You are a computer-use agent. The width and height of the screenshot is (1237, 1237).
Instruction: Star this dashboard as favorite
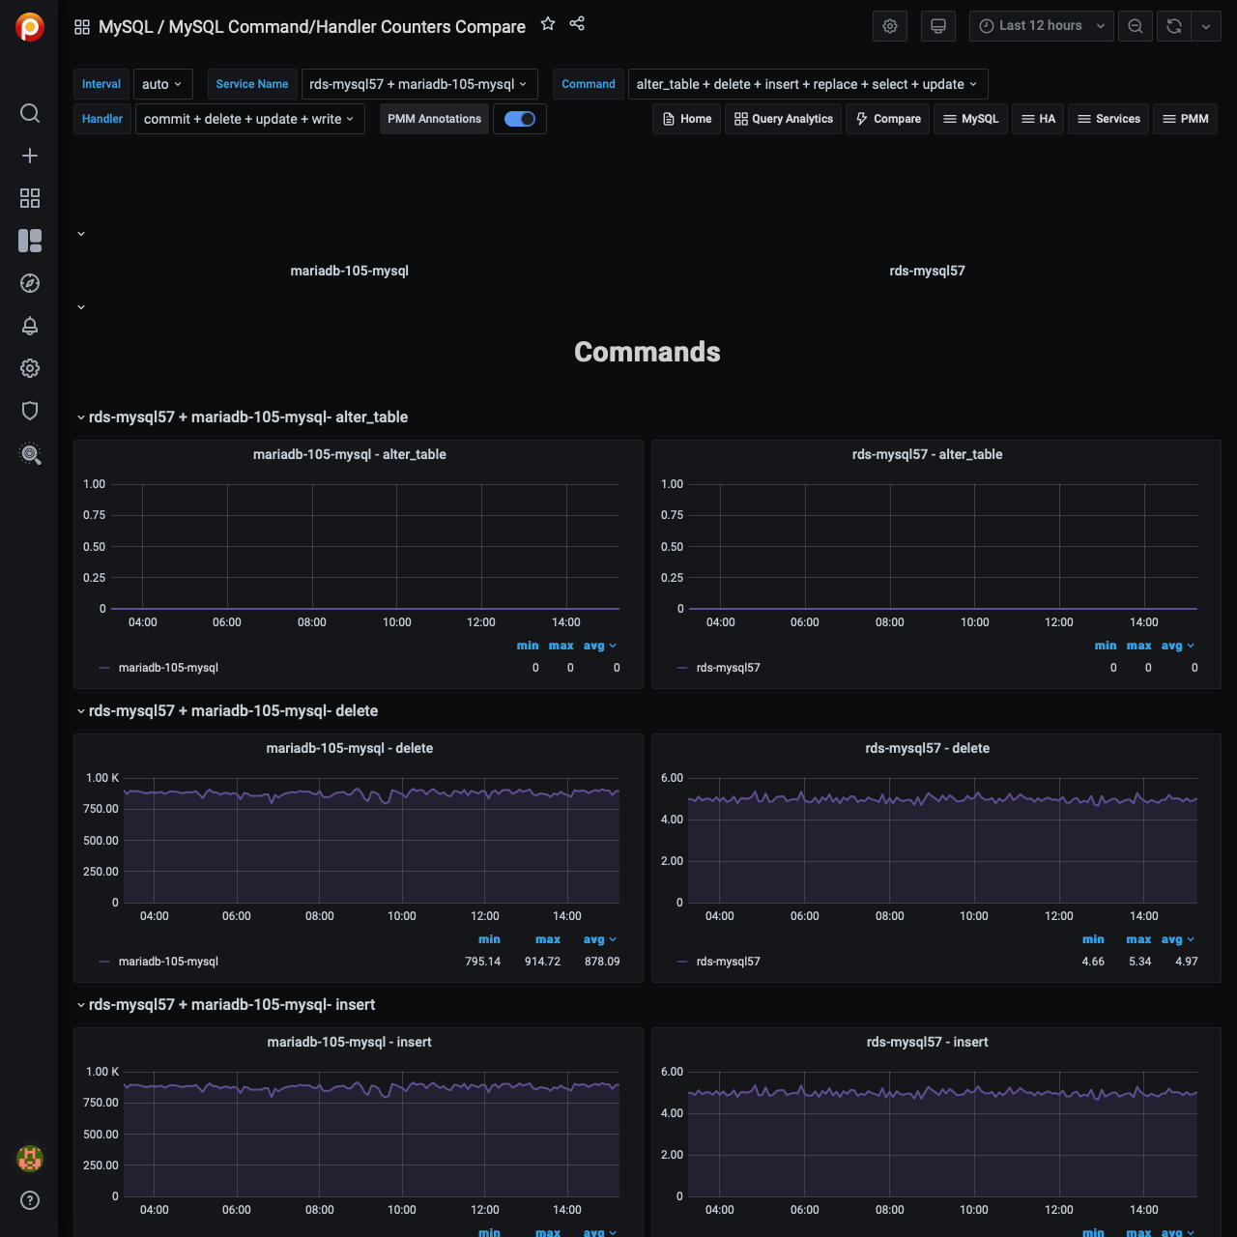[x=548, y=24]
